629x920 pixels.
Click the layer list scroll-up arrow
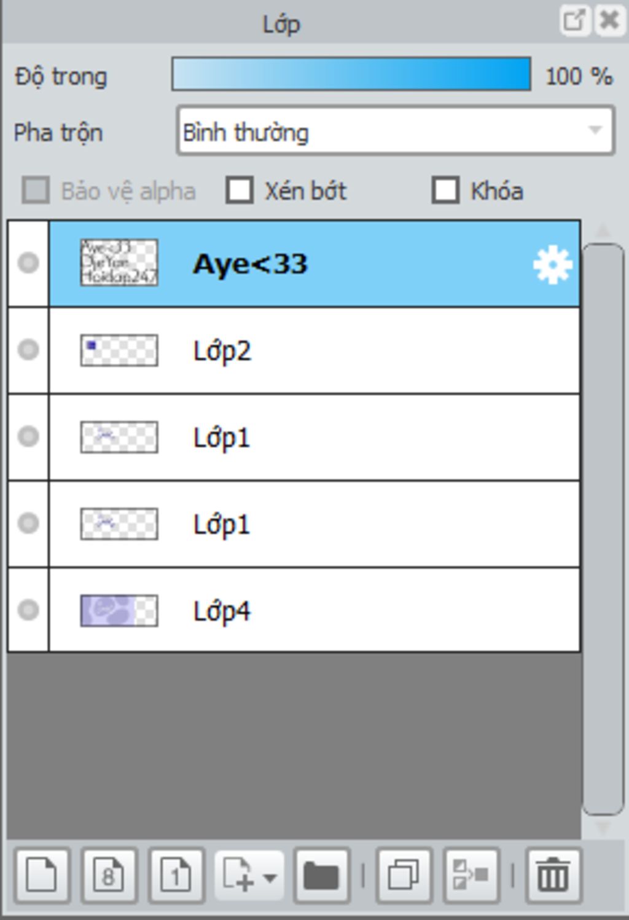(603, 231)
